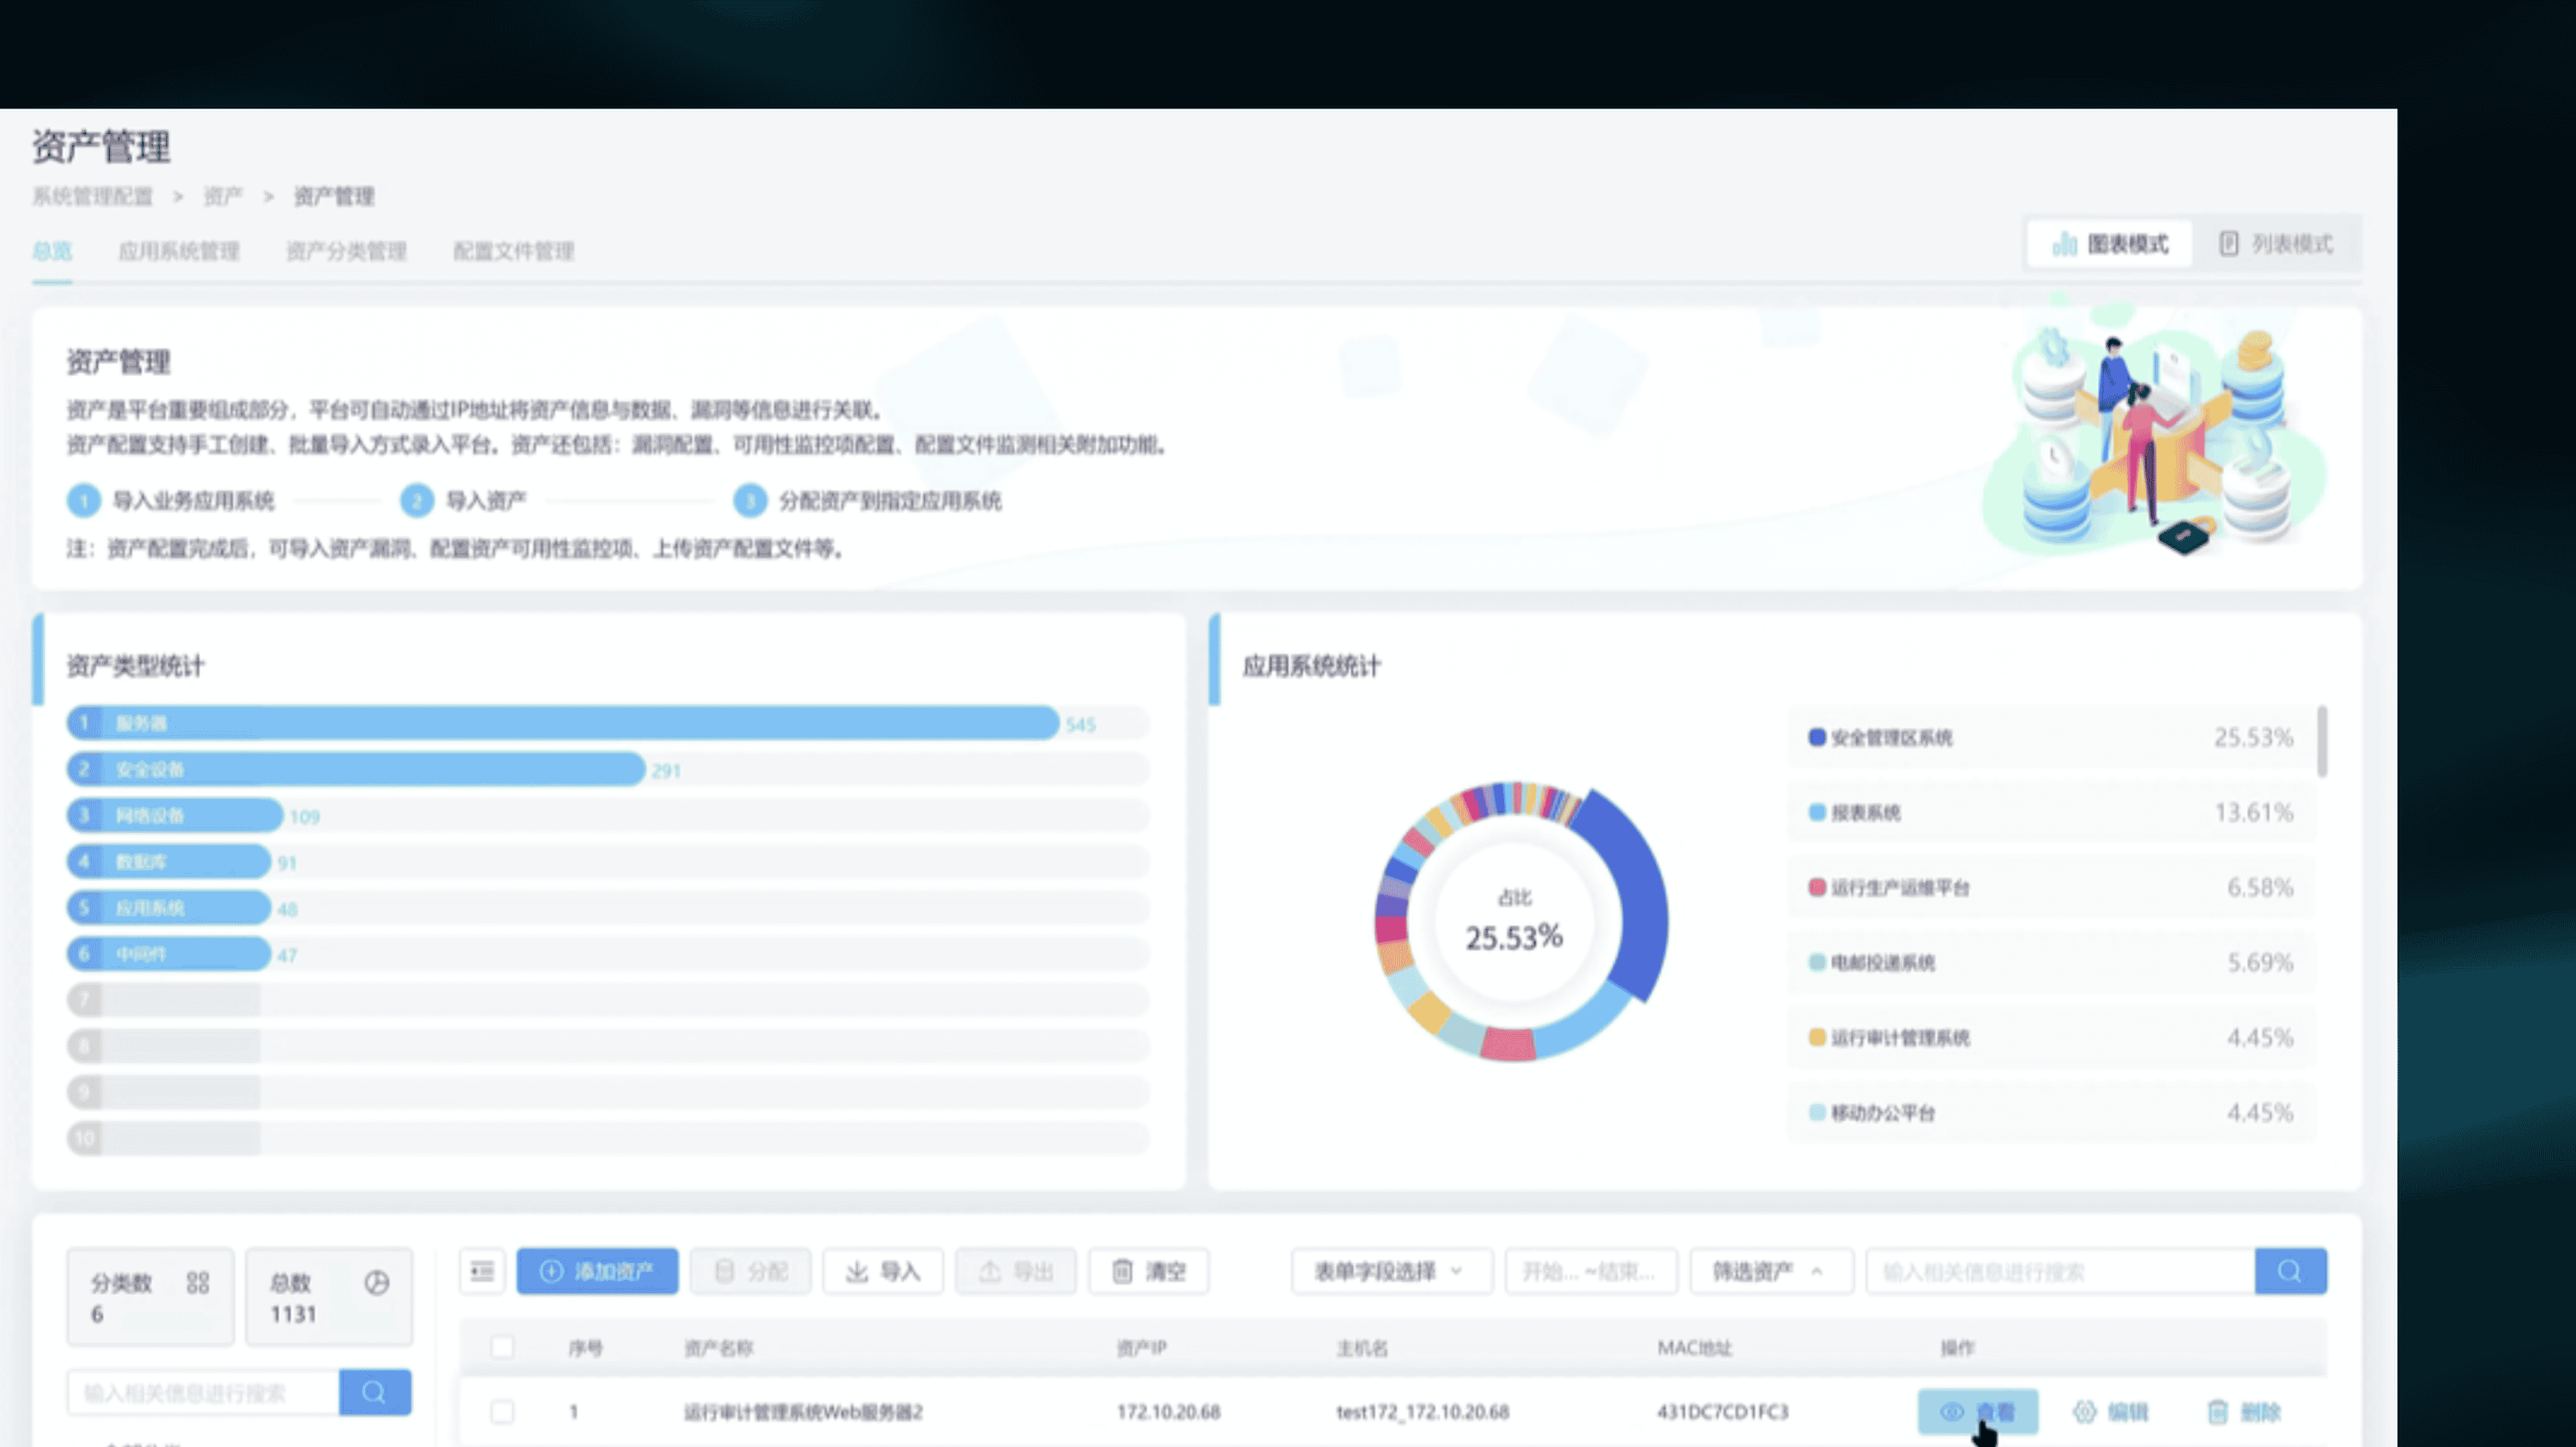Select 运行审计管理系统 legend entry
2576x1447 pixels.
[x=2051, y=1037]
